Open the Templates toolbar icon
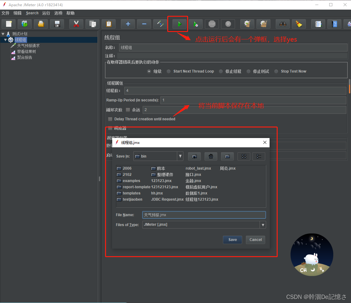The width and height of the screenshot is (351, 303). [x=25, y=24]
